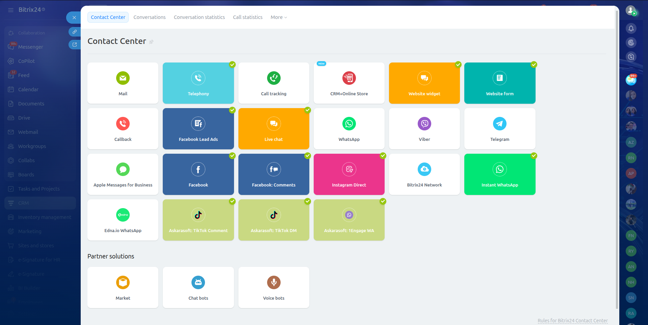Open the page in a new window
Viewport: 648px width, 325px height.
[x=75, y=45]
